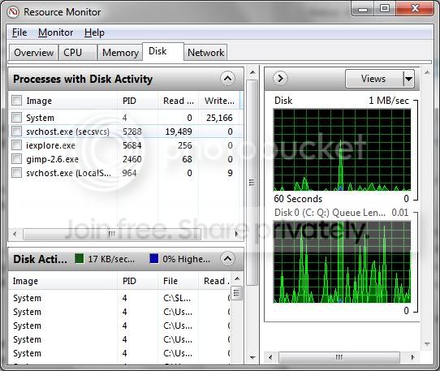Click up arrow of main vertical scrollbar
The image size is (440, 371).
[x=252, y=73]
